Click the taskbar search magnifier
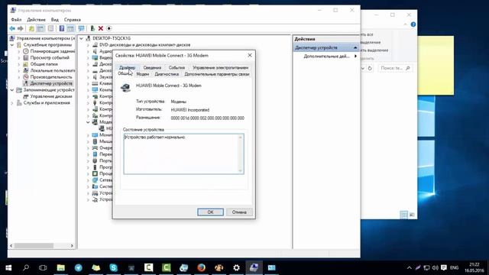Screen dimensions: 489x275 pyautogui.click(x=26, y=267)
